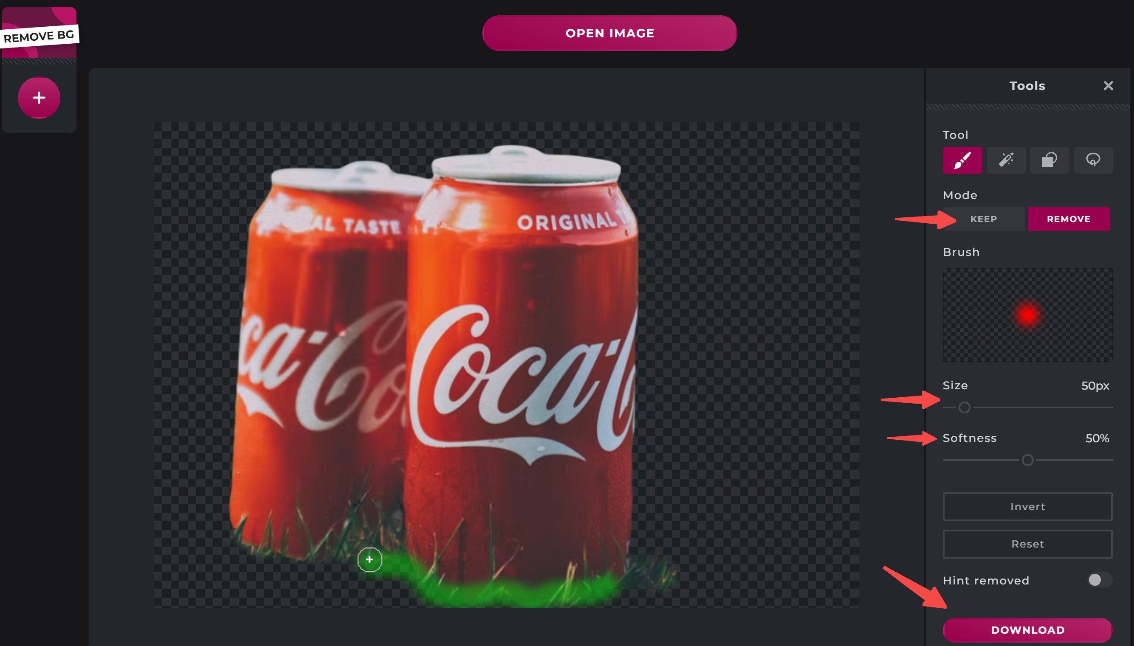Screen dimensions: 1134x646
Task: Select the Brush draw tool
Action: click(962, 160)
